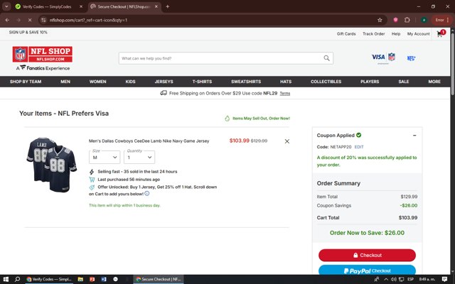The image size is (455, 284).
Task: Open a new browser tab
Action: click(x=168, y=6)
